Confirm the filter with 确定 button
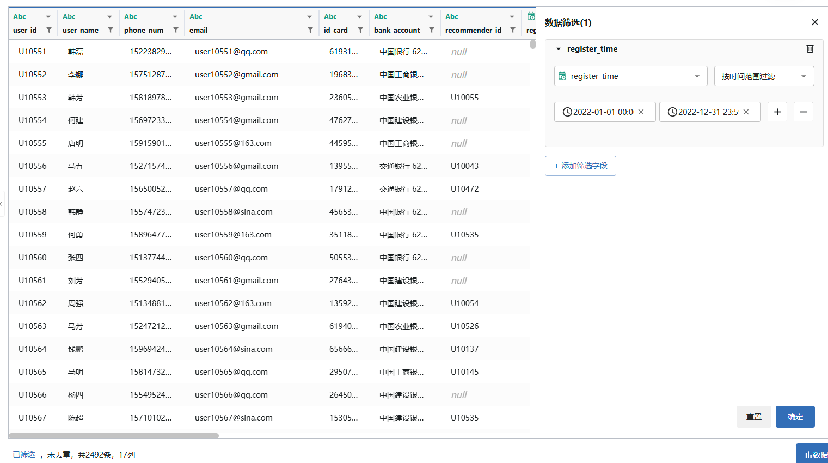This screenshot has height=463, width=828. tap(795, 417)
